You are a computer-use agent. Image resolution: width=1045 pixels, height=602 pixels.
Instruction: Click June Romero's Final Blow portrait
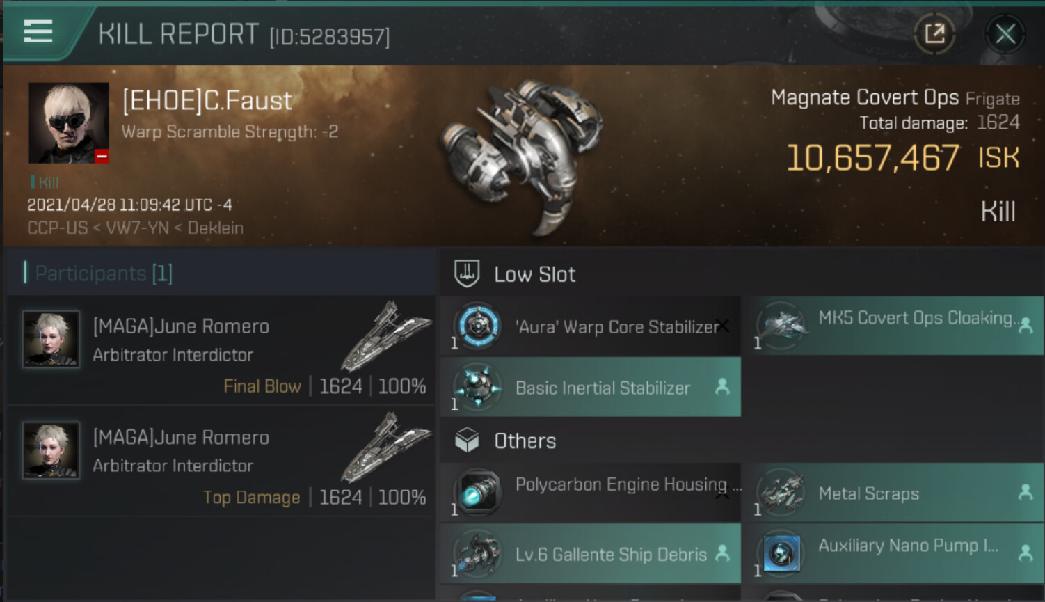(x=51, y=339)
